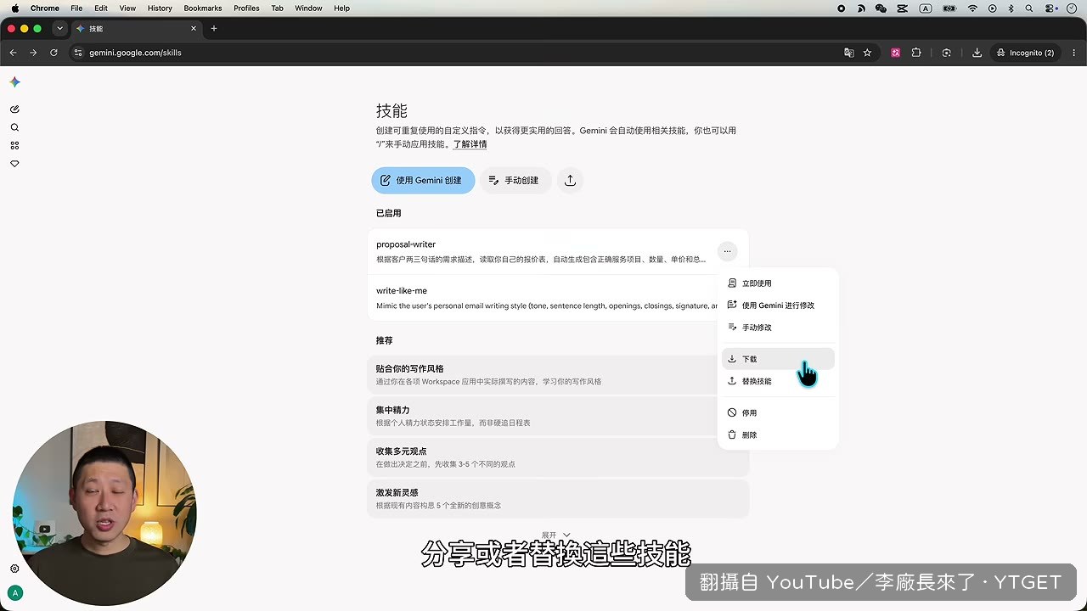Open search from the sidebar magnifier icon

(14, 127)
